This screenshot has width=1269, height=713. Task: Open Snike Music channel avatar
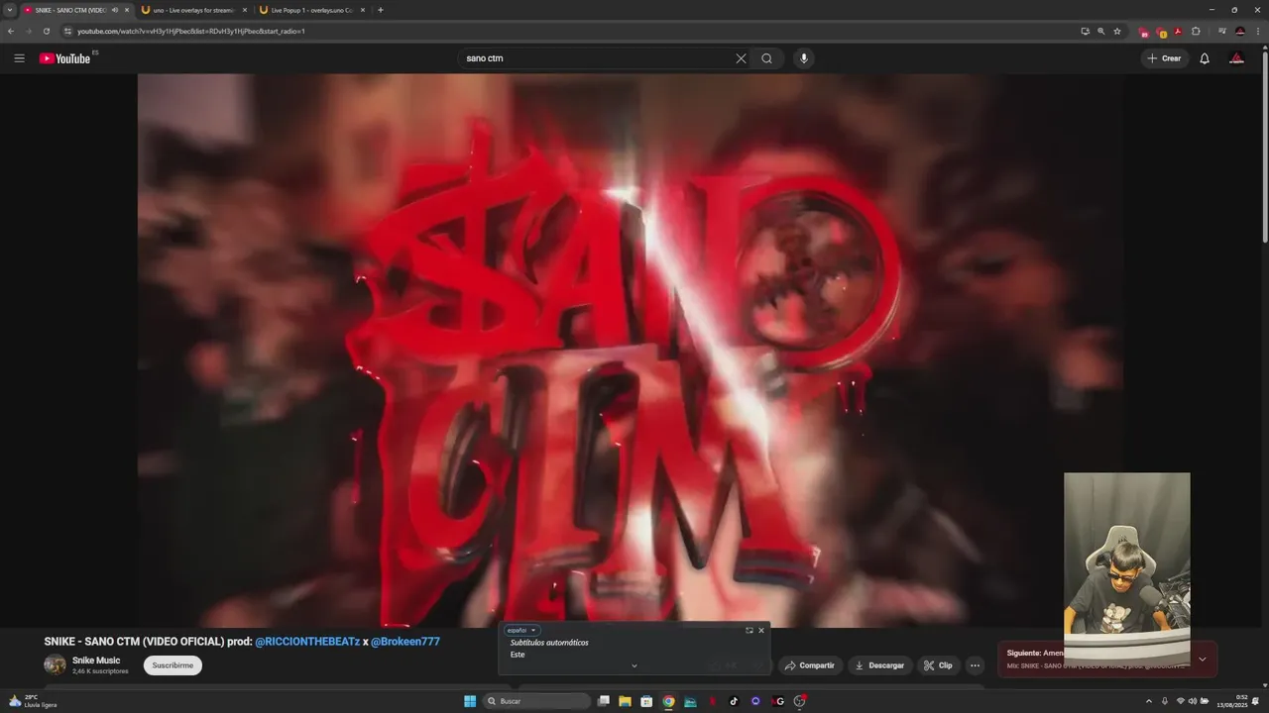(55, 665)
